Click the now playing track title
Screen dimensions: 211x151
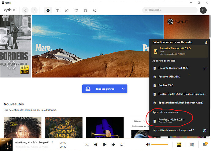(x=32, y=142)
